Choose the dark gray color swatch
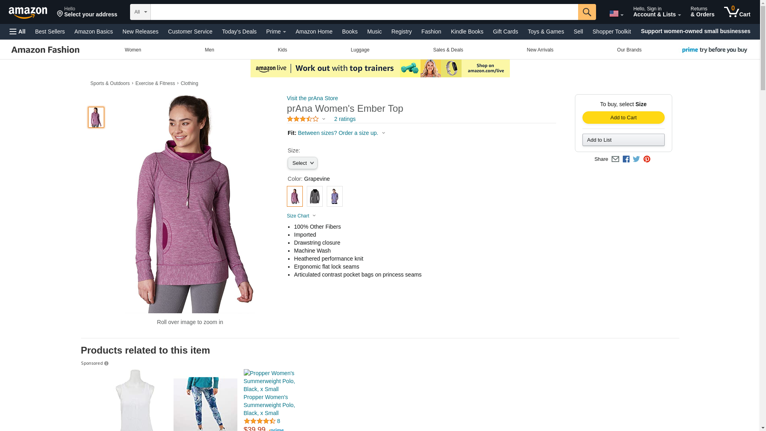The width and height of the screenshot is (766, 431). coord(314,196)
